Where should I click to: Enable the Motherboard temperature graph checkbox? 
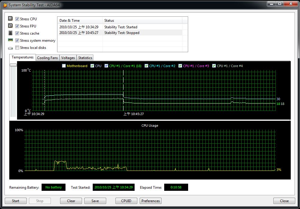pos(64,66)
